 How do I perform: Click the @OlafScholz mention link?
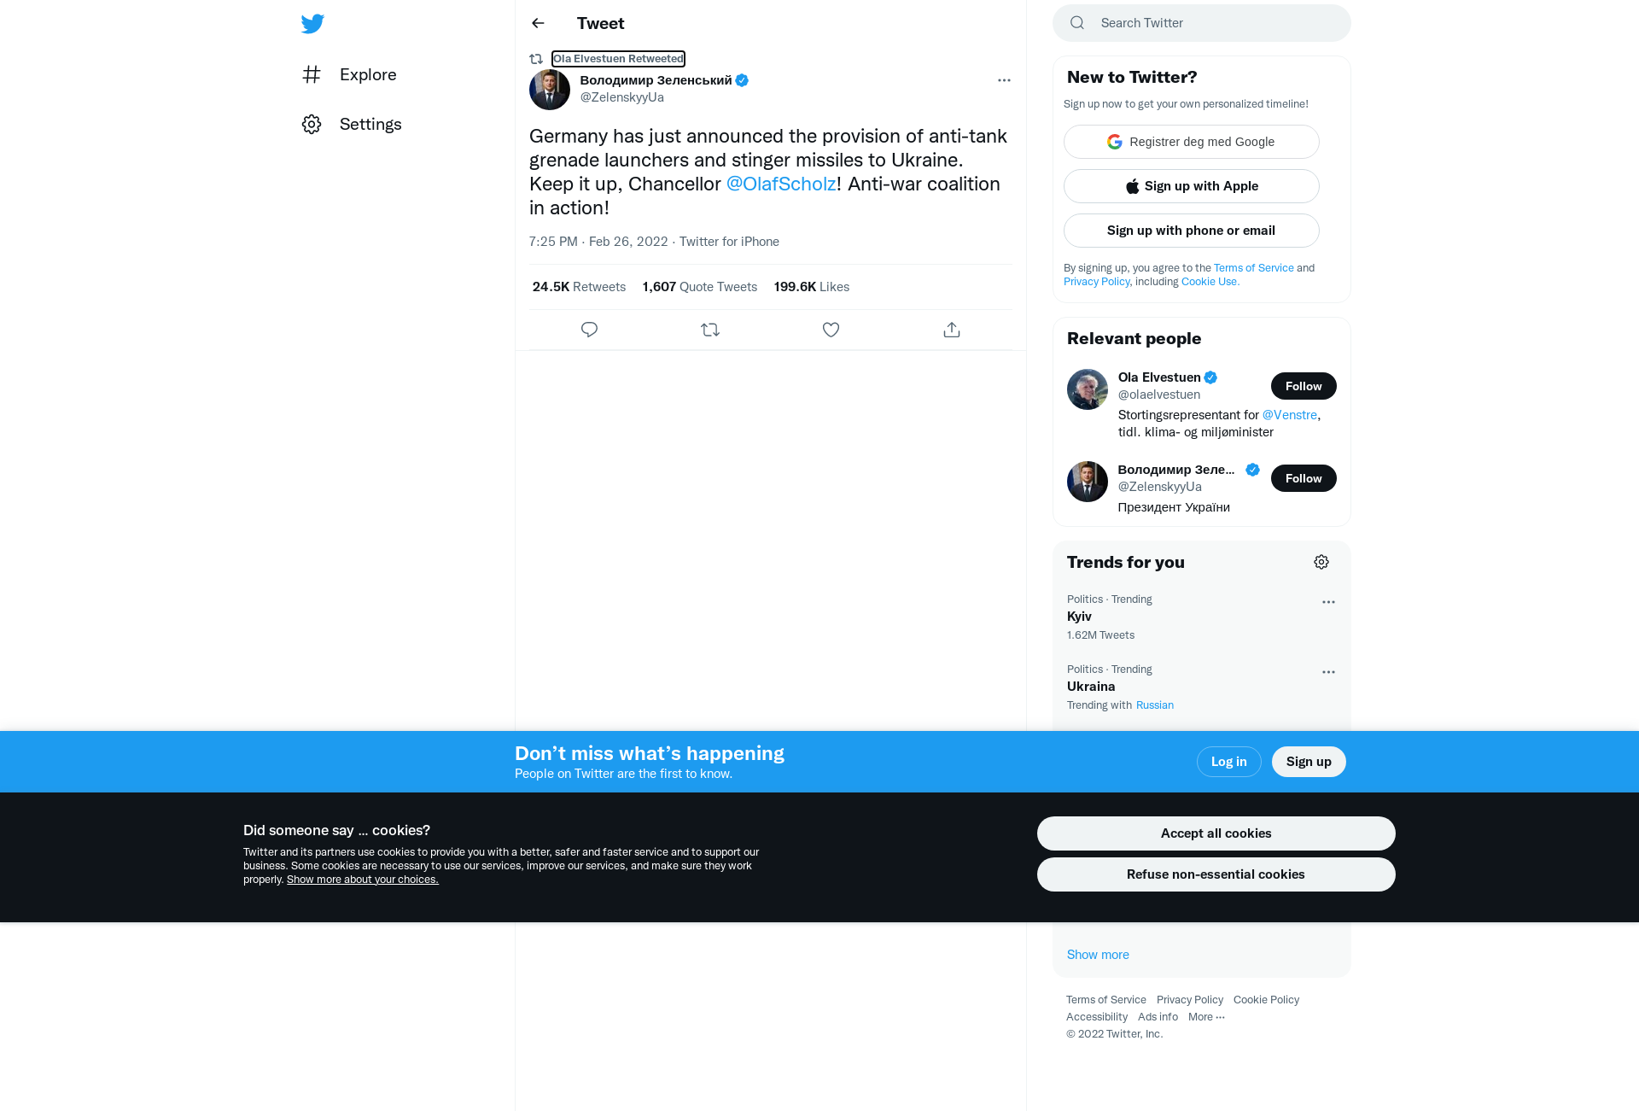781,184
